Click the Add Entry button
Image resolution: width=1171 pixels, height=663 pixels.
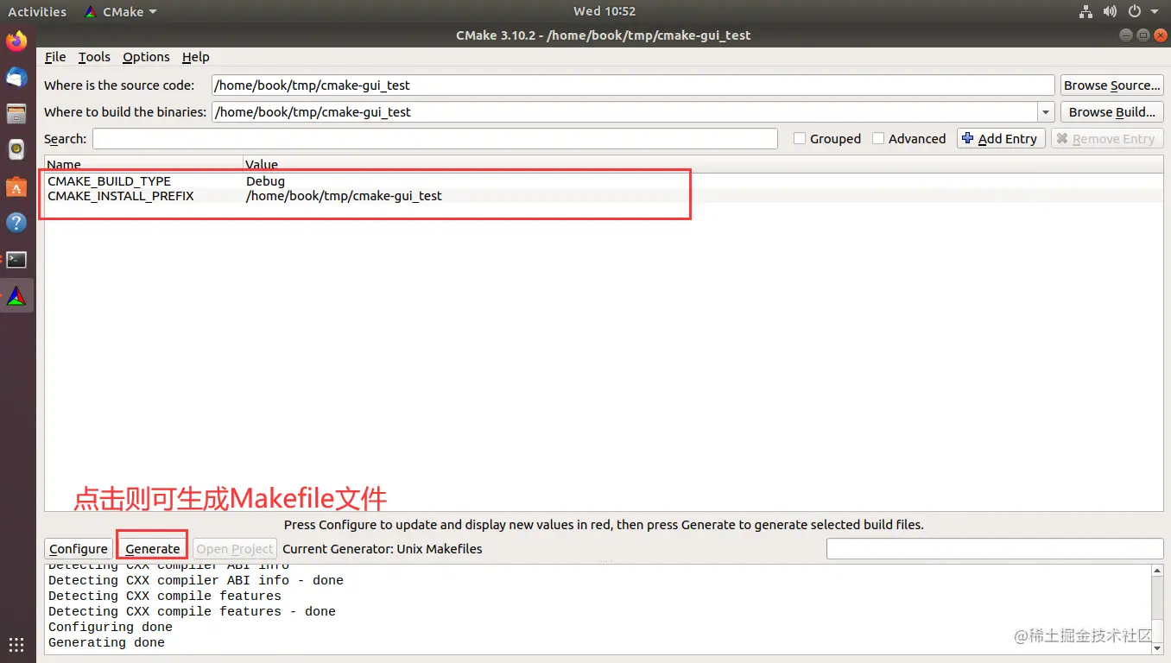[x=1002, y=138]
